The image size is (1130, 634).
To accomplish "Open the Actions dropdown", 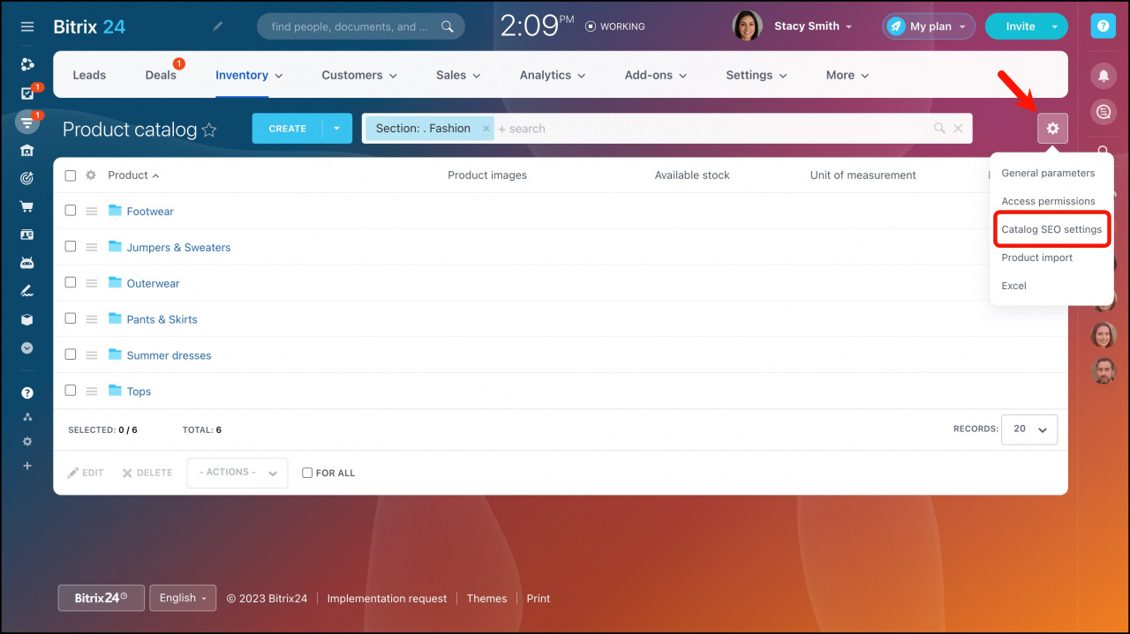I will pyautogui.click(x=237, y=473).
